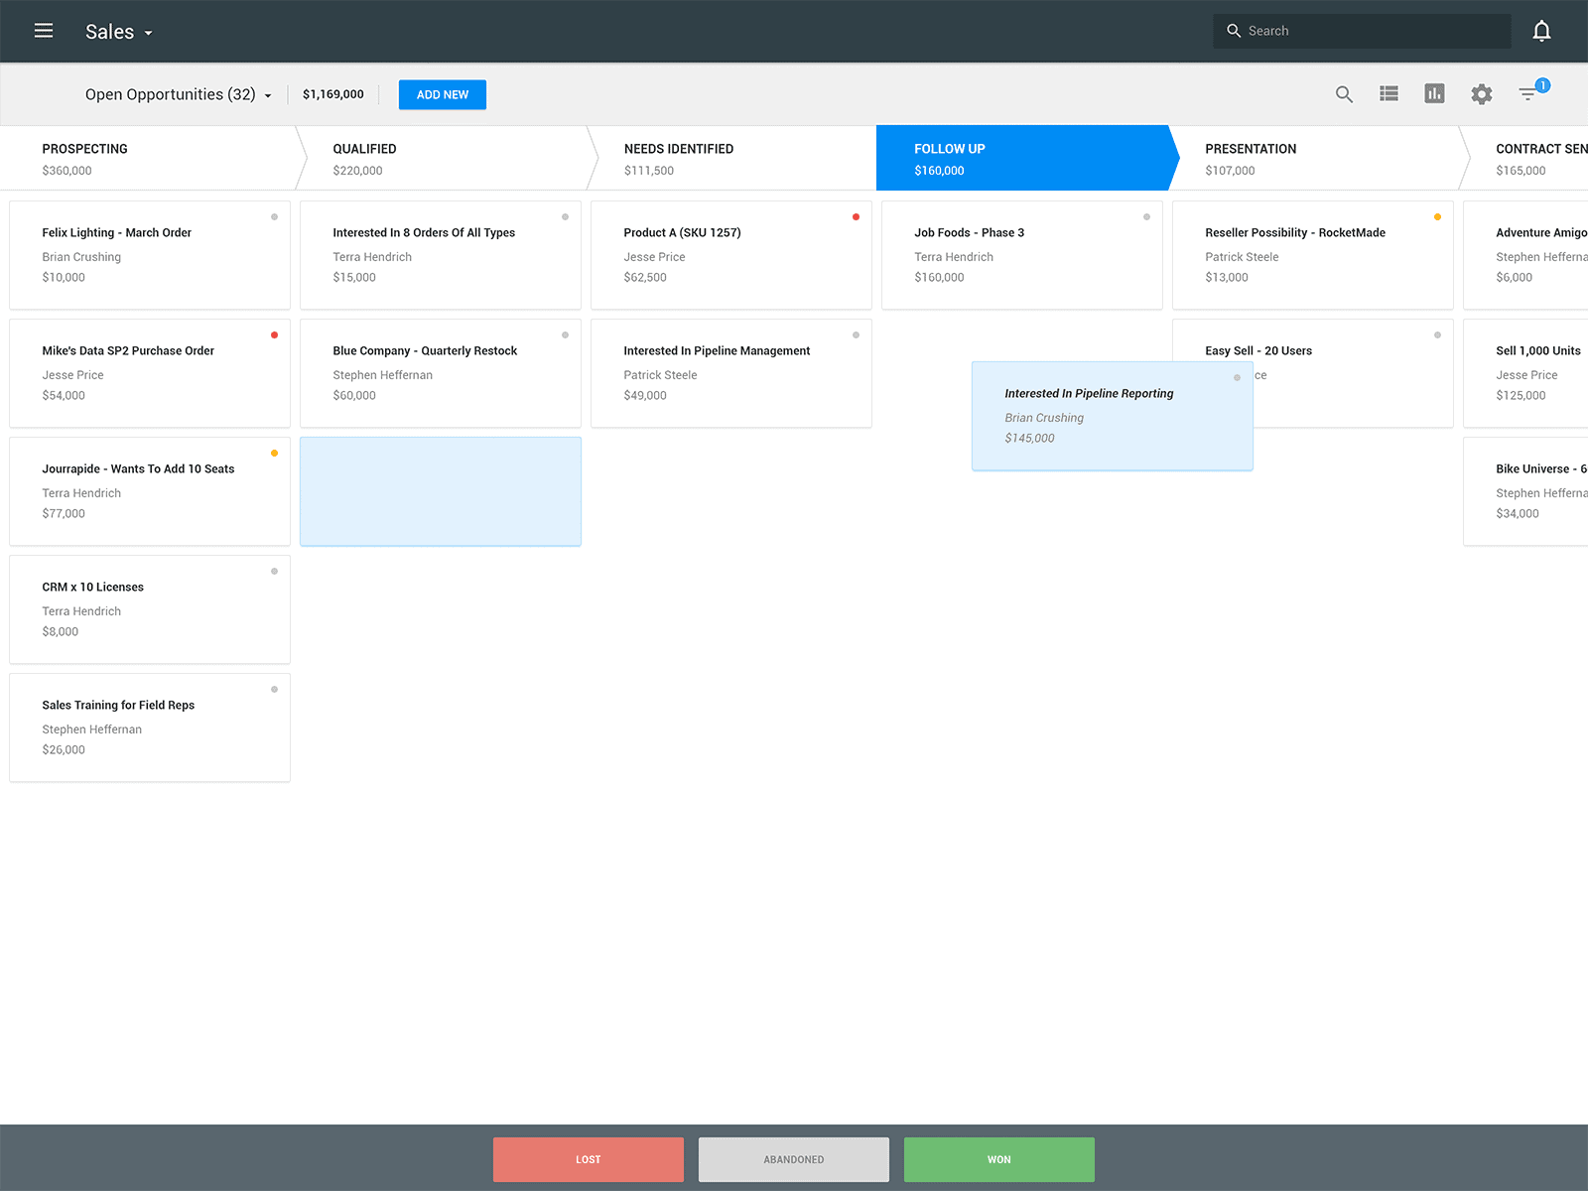Open the chart reports icon
1588x1191 pixels.
pos(1434,93)
